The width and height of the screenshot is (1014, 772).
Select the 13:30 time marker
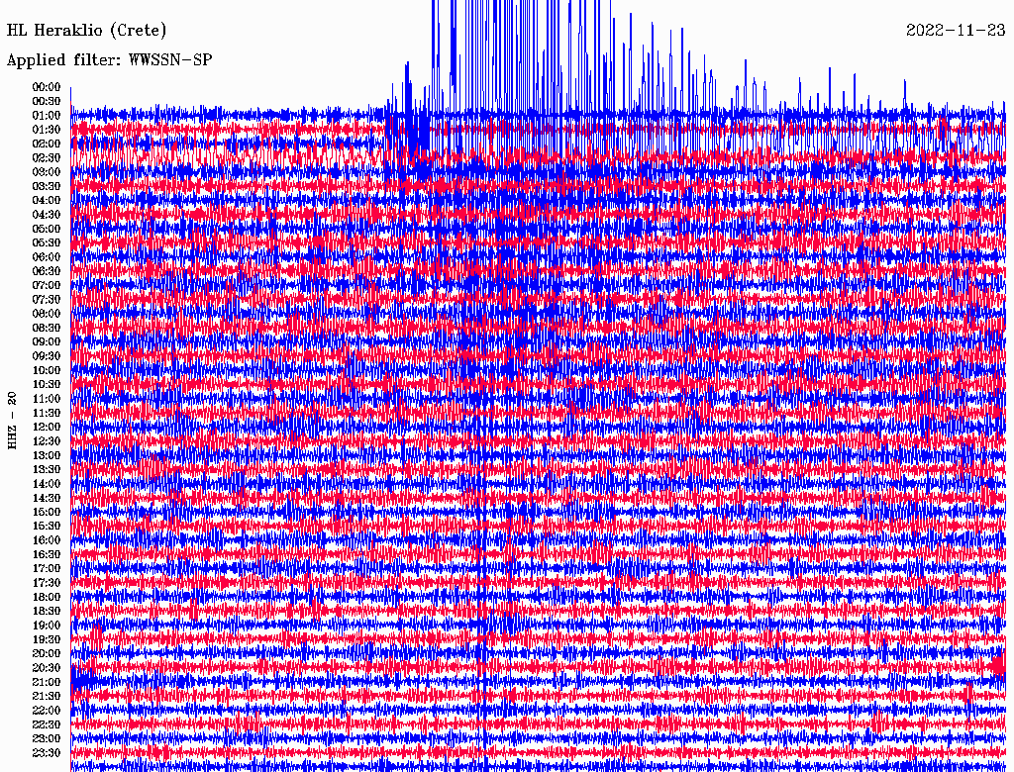47,469
